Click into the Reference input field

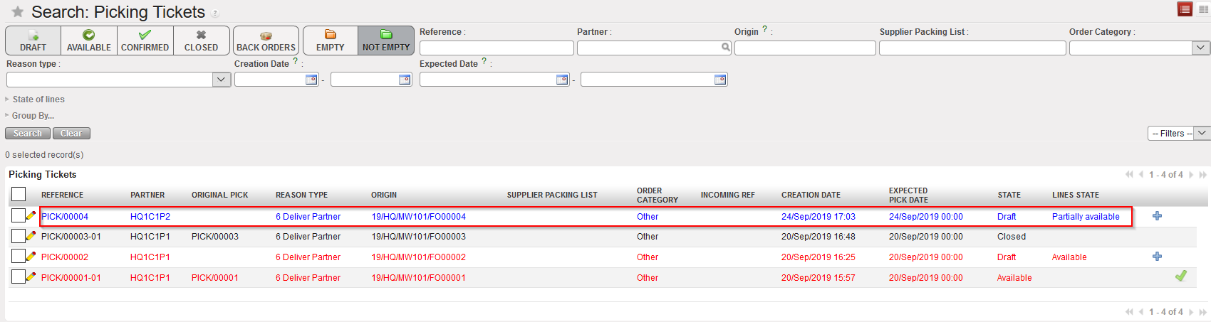click(x=496, y=48)
